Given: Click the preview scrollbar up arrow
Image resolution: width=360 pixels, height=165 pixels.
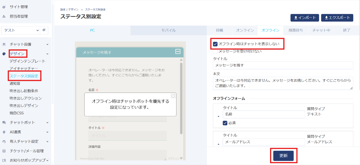Looking at the screenshot, I should click(181, 60).
